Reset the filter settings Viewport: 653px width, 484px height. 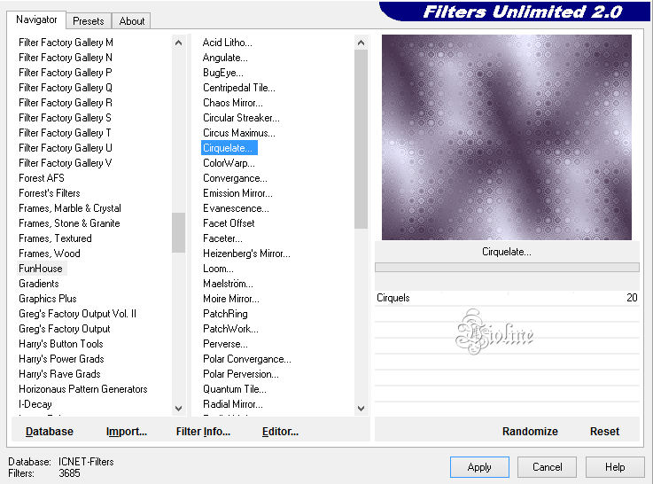pos(604,432)
